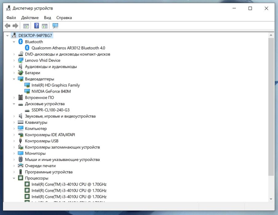This screenshot has height=215, width=278.
Task: Select the NVIDIA GeForce 840M label
Action: point(51,91)
